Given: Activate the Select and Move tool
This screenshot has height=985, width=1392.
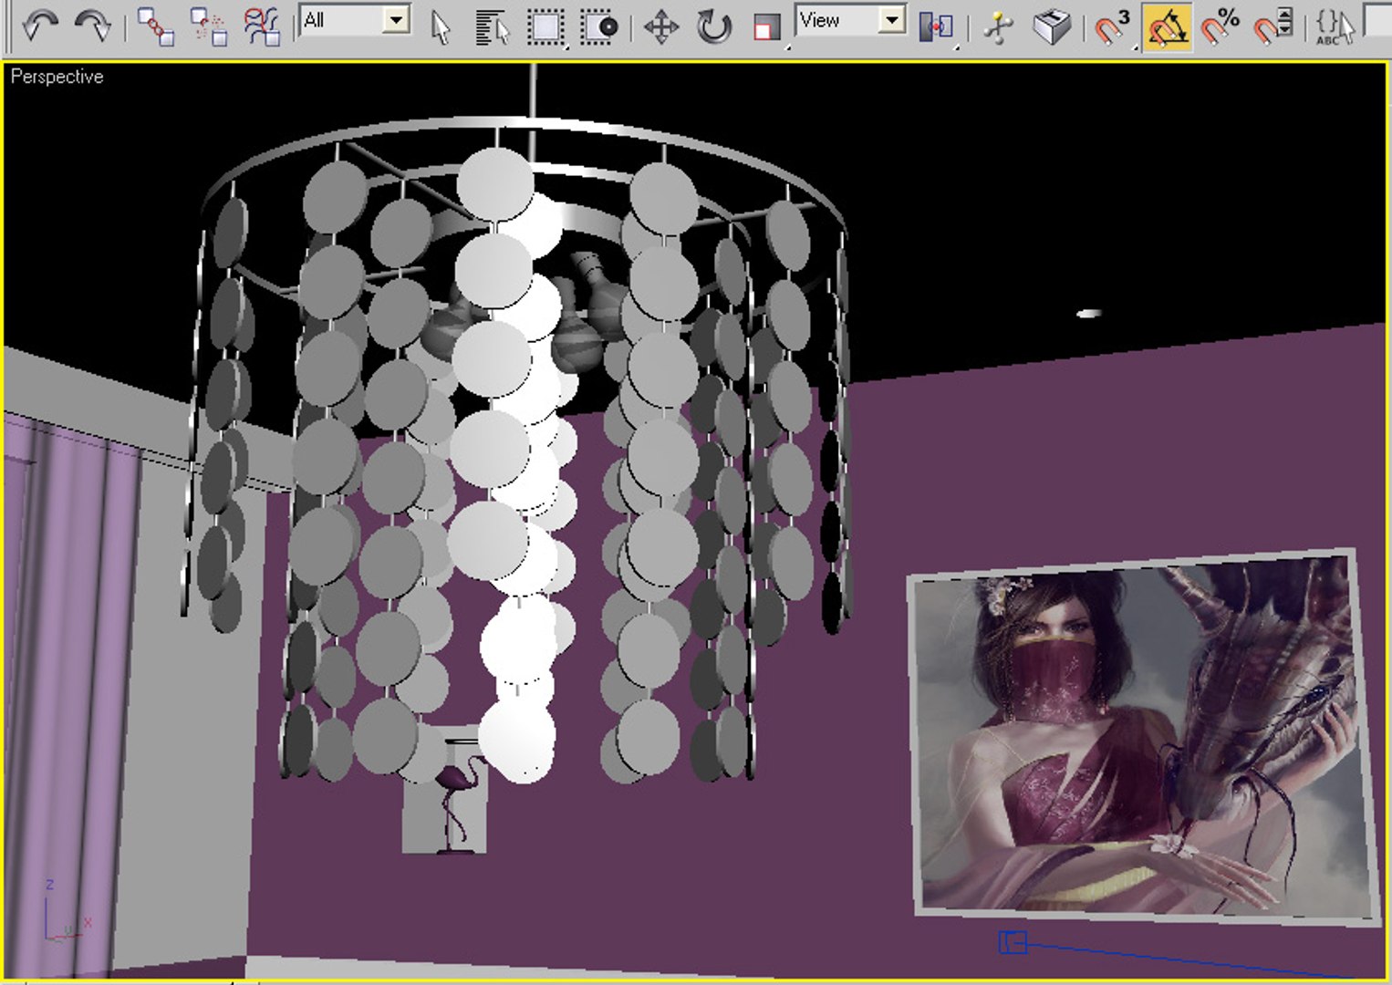Looking at the screenshot, I should tap(660, 26).
